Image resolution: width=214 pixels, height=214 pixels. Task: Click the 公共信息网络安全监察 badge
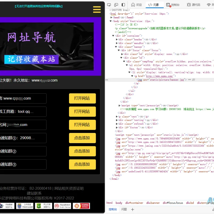pos(25,206)
